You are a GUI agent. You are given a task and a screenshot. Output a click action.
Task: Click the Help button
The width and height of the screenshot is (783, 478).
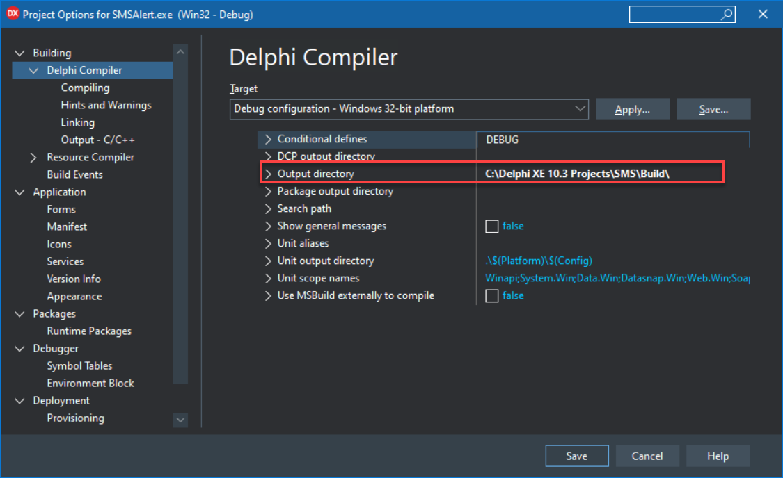718,456
